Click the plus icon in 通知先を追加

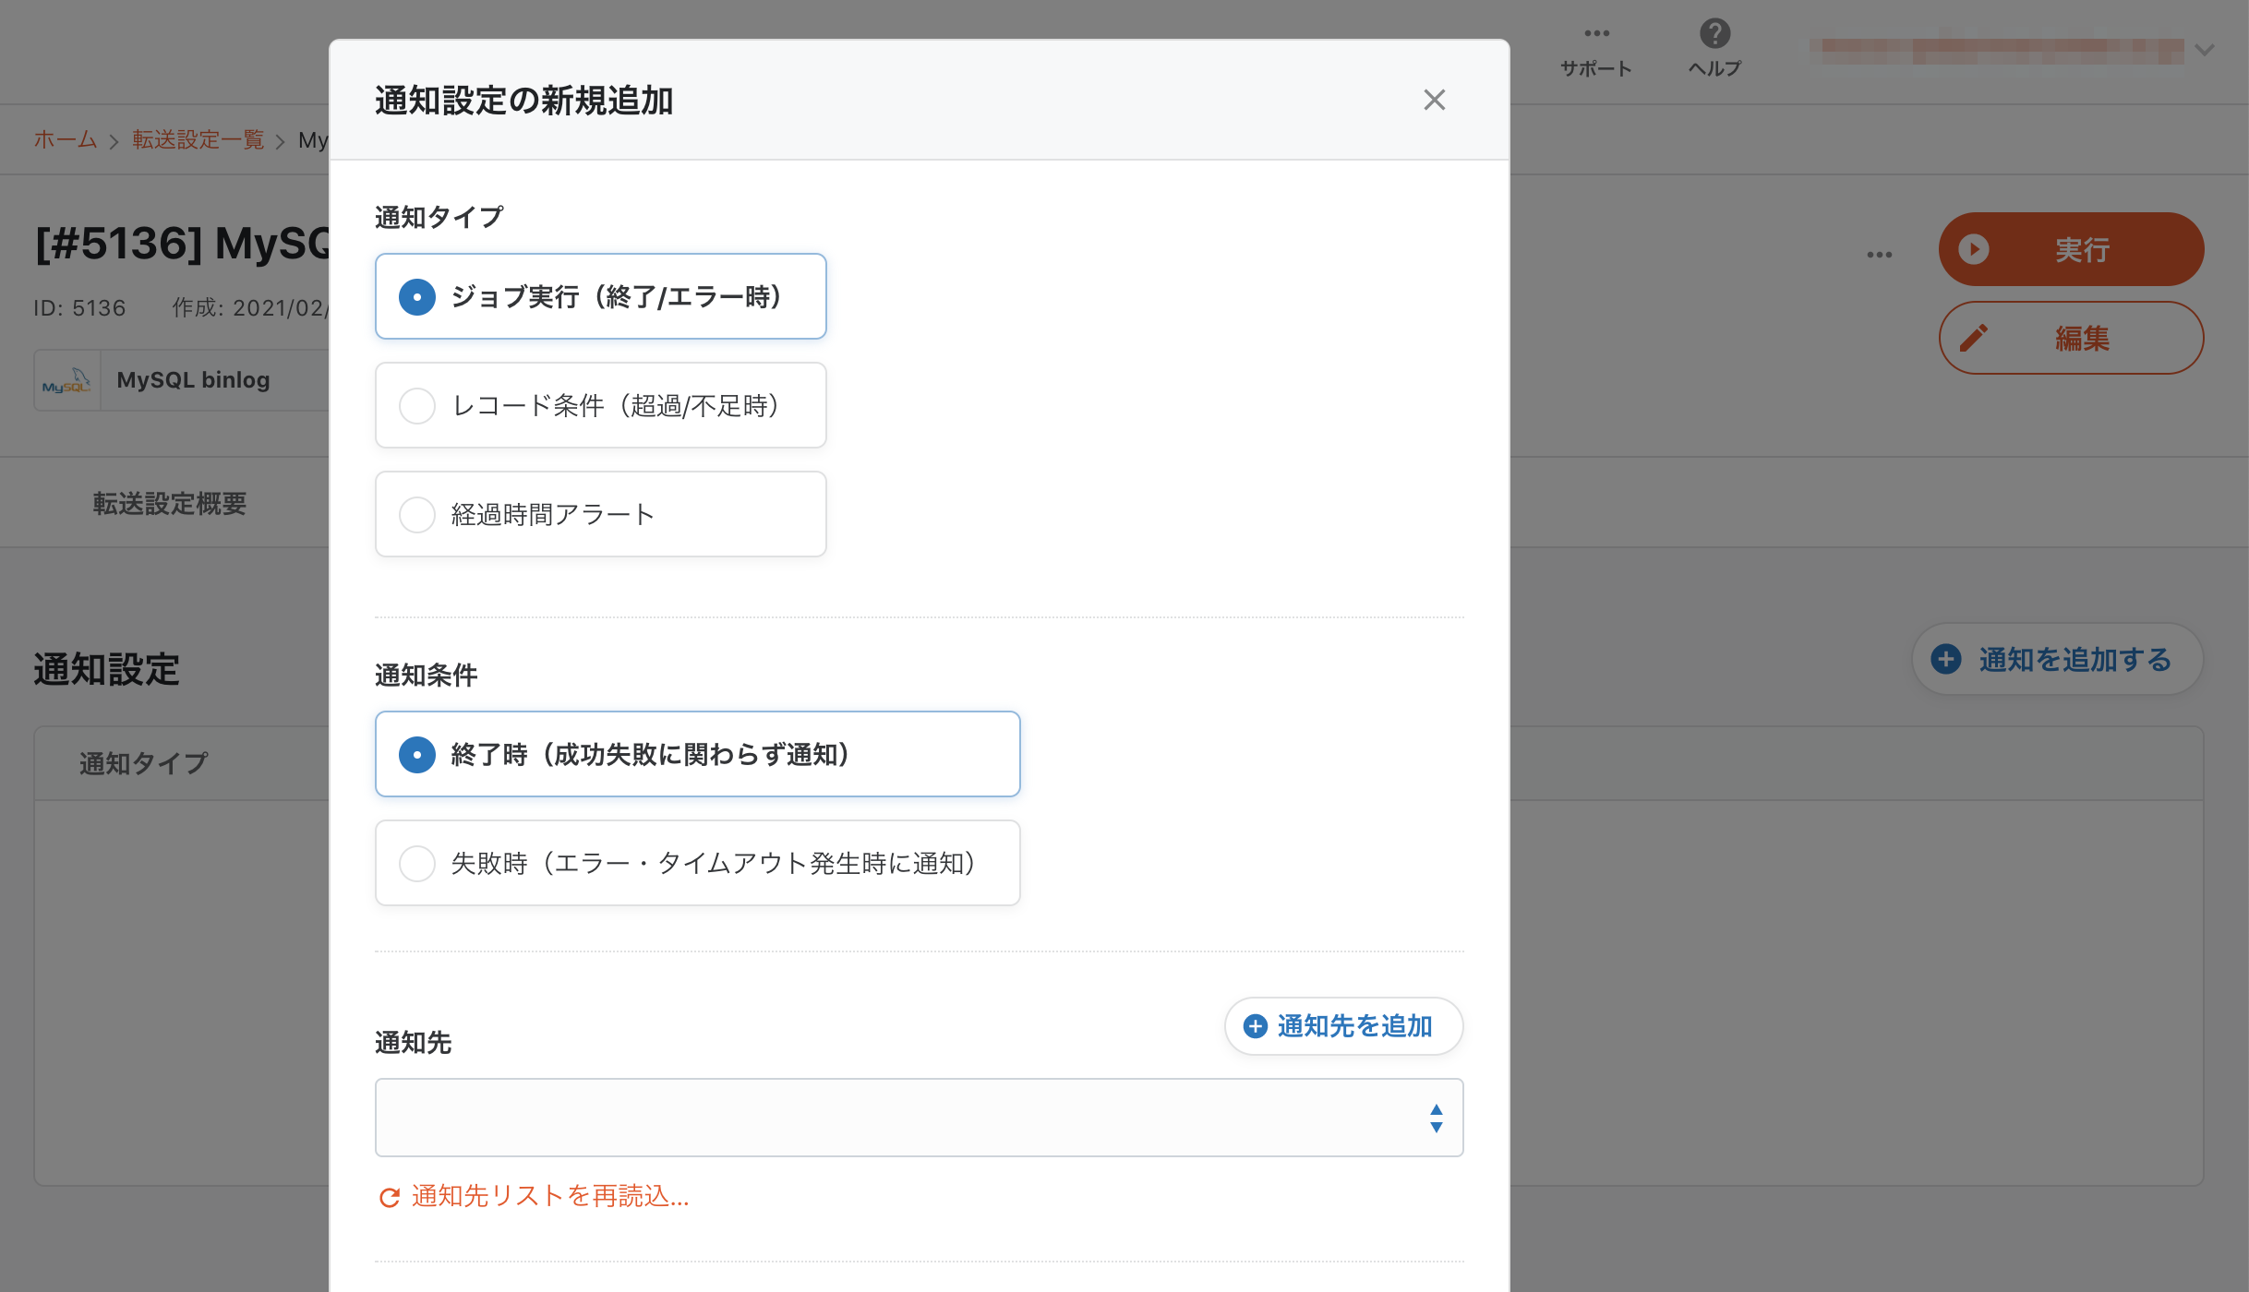[1256, 1026]
